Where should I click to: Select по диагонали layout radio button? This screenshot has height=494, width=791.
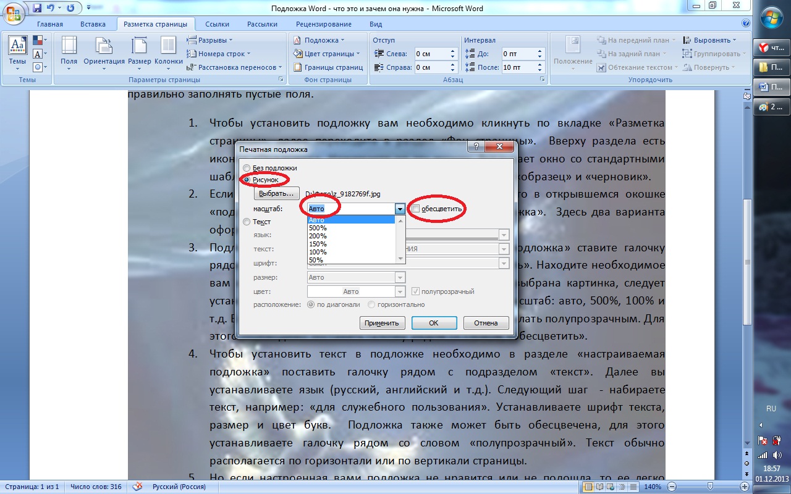point(311,304)
